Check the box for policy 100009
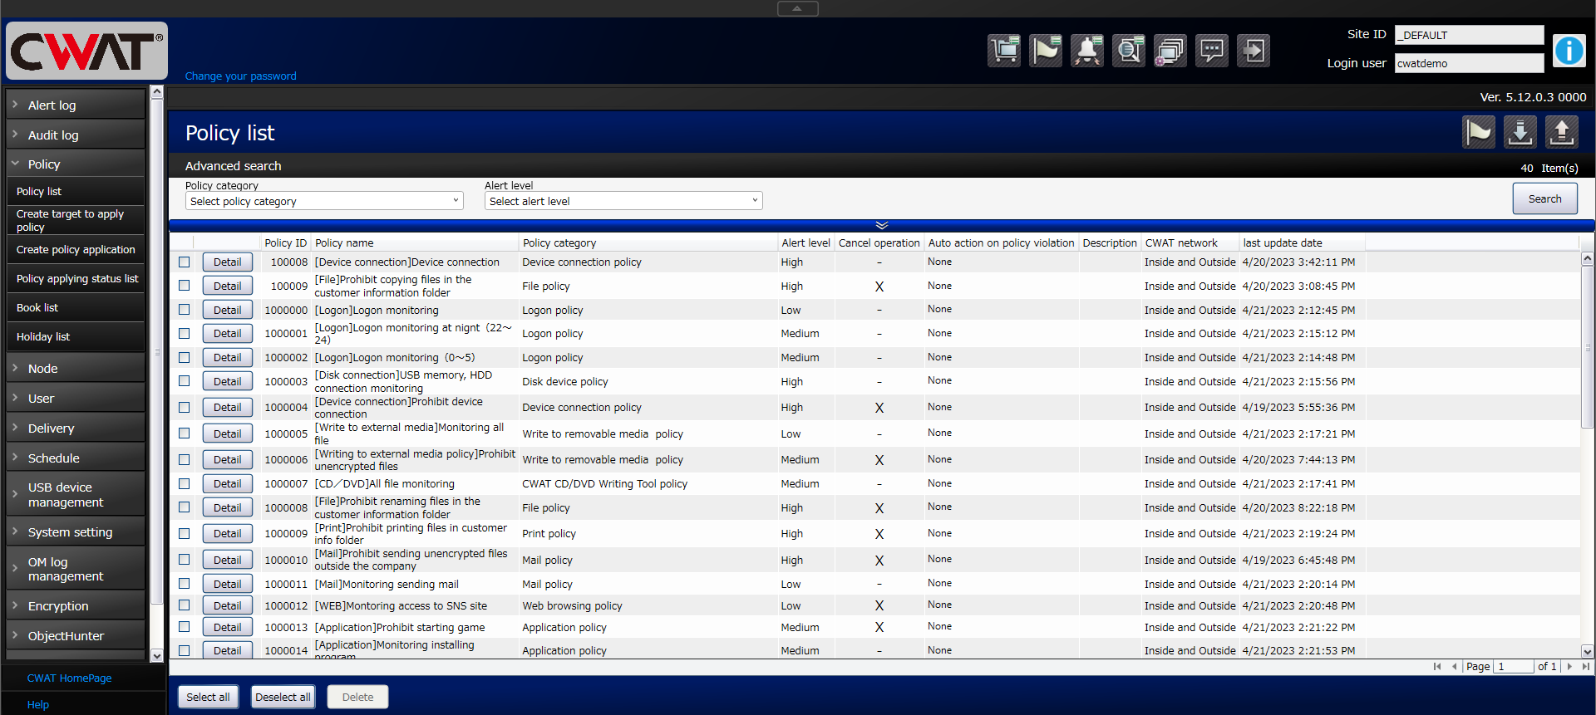The height and width of the screenshot is (715, 1596). point(185,286)
